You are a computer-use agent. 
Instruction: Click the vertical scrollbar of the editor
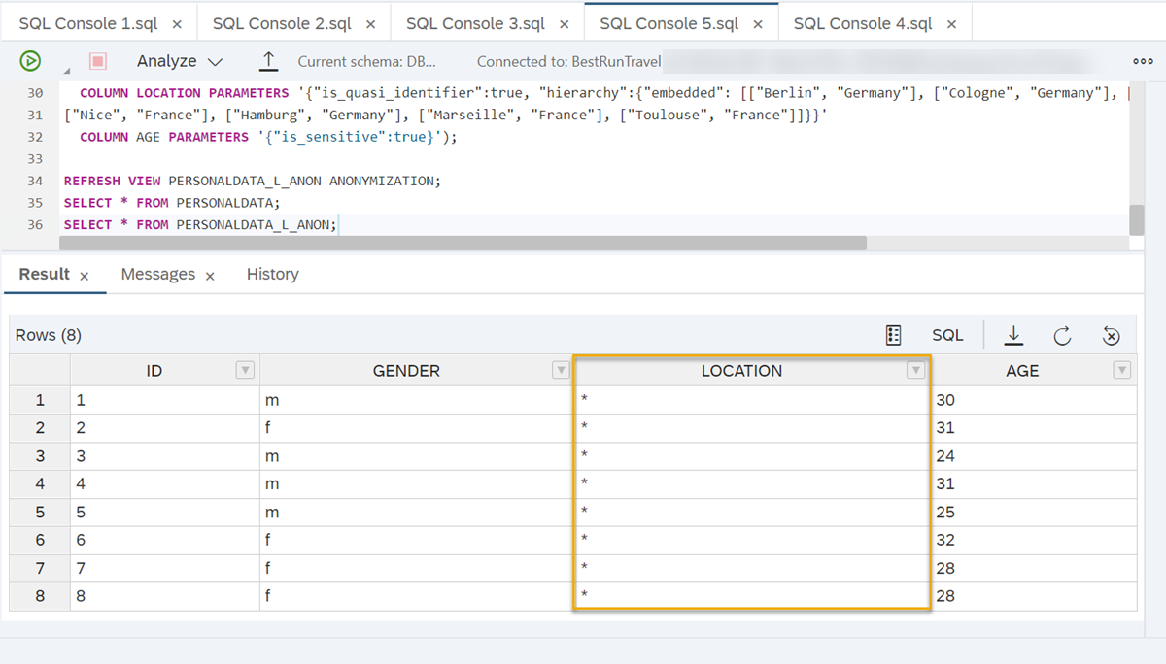1136,220
